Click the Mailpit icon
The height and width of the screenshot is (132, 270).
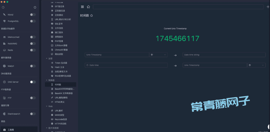[4, 66]
